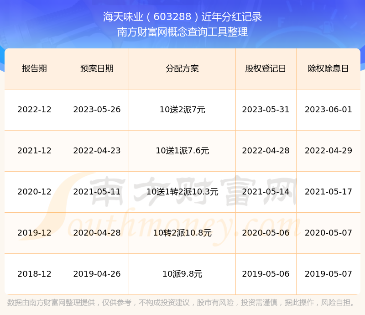This screenshot has width=365, height=315.
Task: Click the title 海天味业（603288）近年分红记录
Action: click(182, 17)
